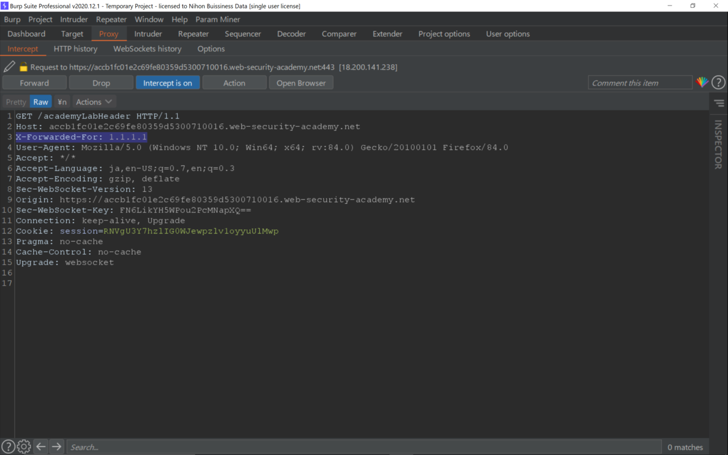Switch to the Target tab
The width and height of the screenshot is (728, 455).
pos(72,34)
